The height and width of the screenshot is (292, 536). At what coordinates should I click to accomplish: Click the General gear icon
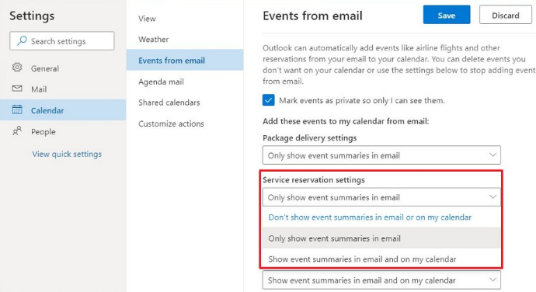[x=17, y=68]
